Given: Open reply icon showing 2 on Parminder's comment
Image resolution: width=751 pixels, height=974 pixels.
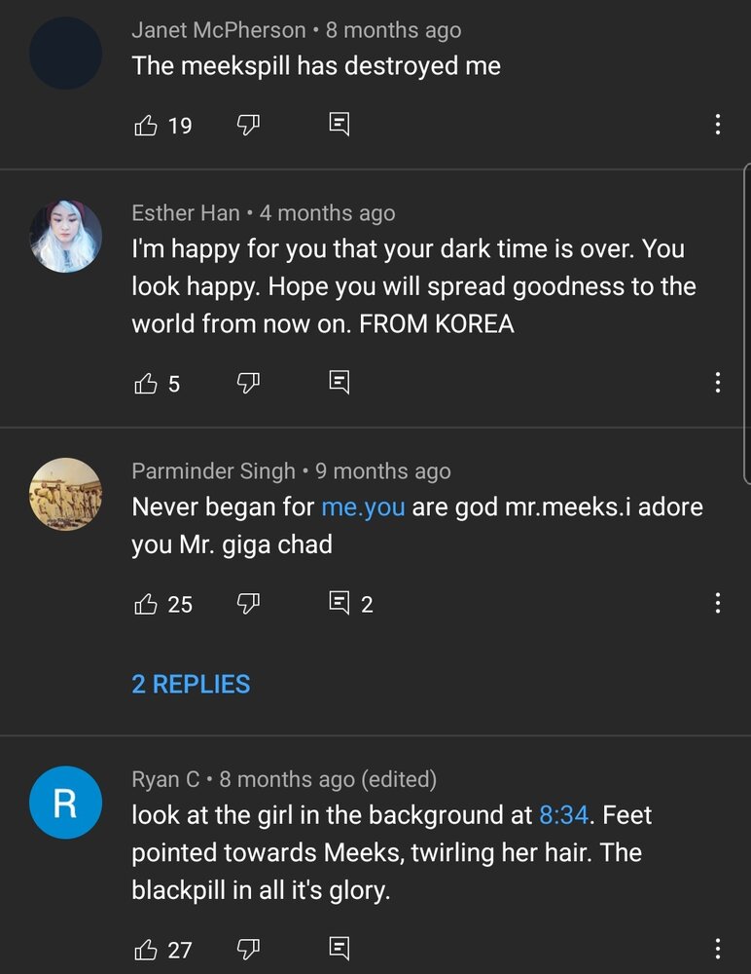Looking at the screenshot, I should click(339, 603).
